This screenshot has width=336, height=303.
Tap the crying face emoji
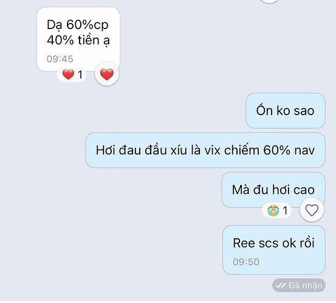(x=273, y=210)
